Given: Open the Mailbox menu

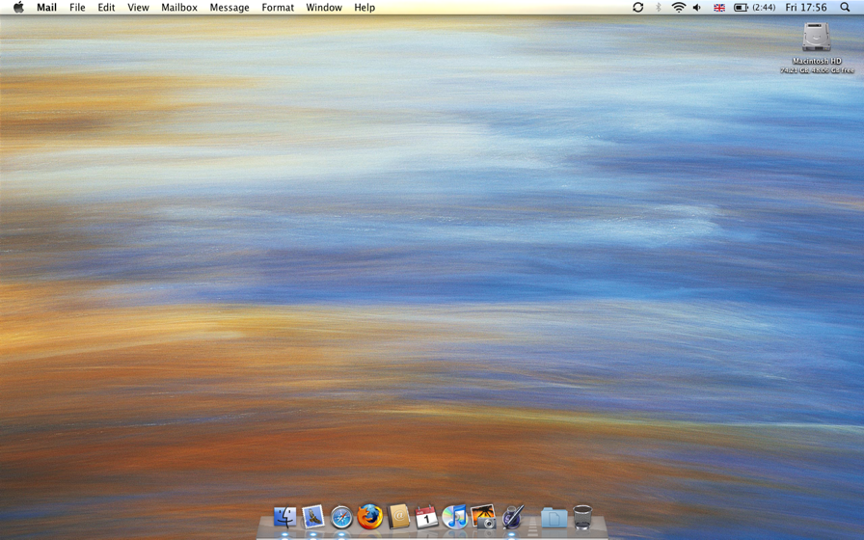Looking at the screenshot, I should [179, 8].
